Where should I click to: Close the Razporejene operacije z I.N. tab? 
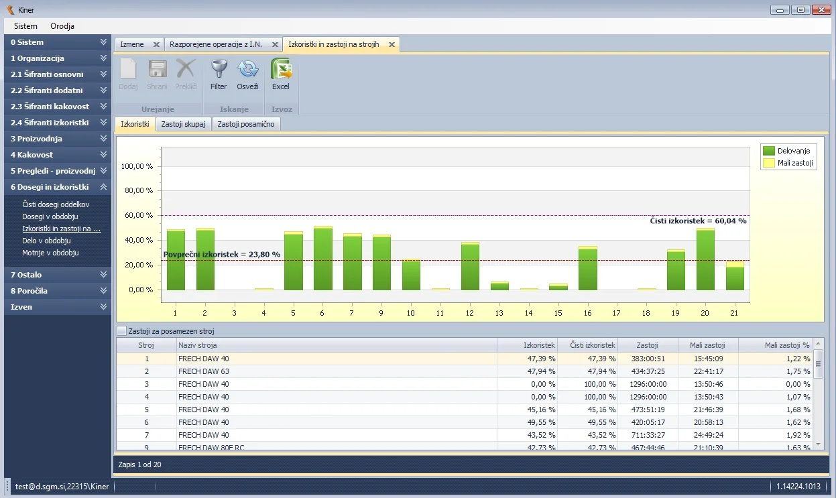point(276,44)
